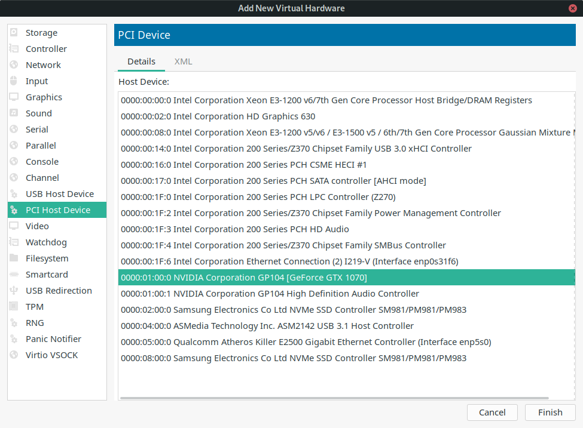Select Gaussian Mixture device 0000:00:08:0
The width and height of the screenshot is (583, 428).
tap(346, 133)
